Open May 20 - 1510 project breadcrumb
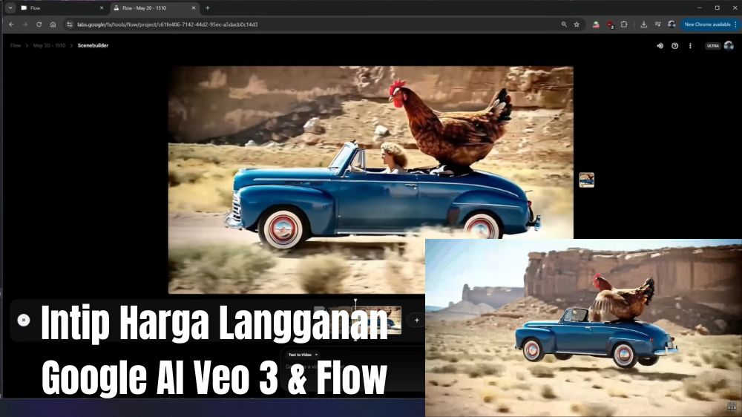The image size is (742, 417). coord(49,45)
